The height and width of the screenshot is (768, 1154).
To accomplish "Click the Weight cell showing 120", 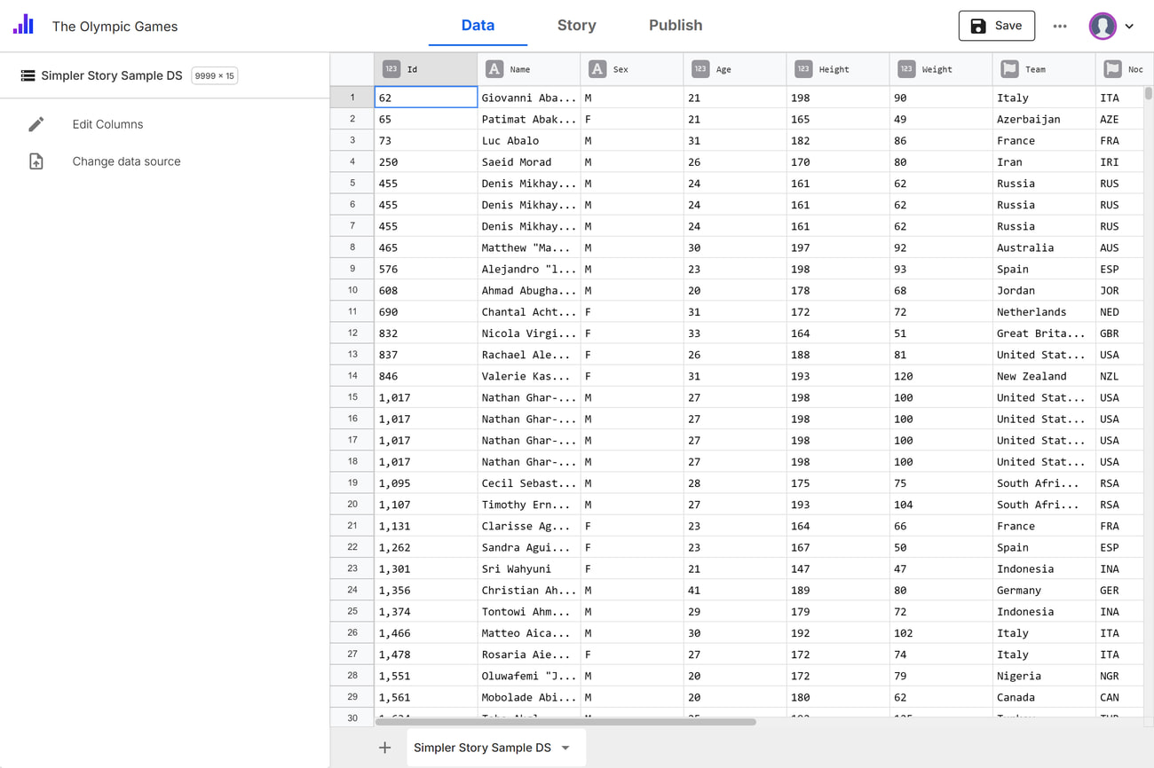I will 941,376.
